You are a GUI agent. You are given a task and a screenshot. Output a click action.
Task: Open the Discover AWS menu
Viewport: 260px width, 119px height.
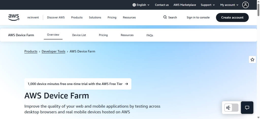pos(56,18)
